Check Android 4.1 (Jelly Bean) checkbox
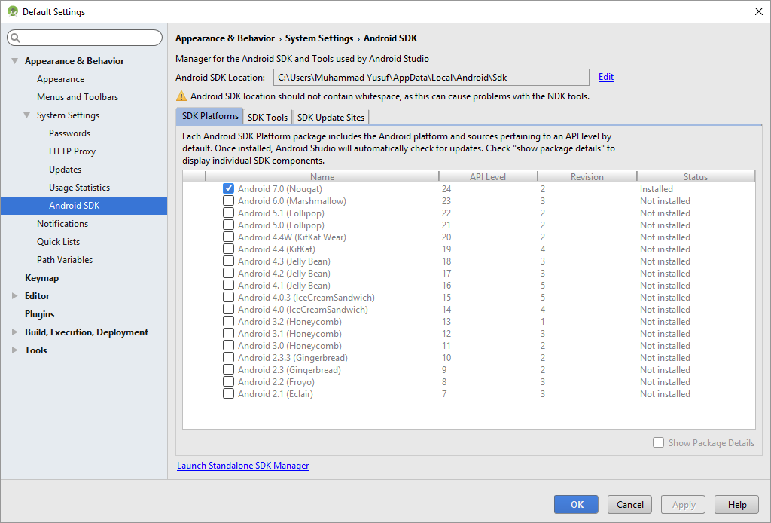This screenshot has height=523, width=771. [x=228, y=285]
